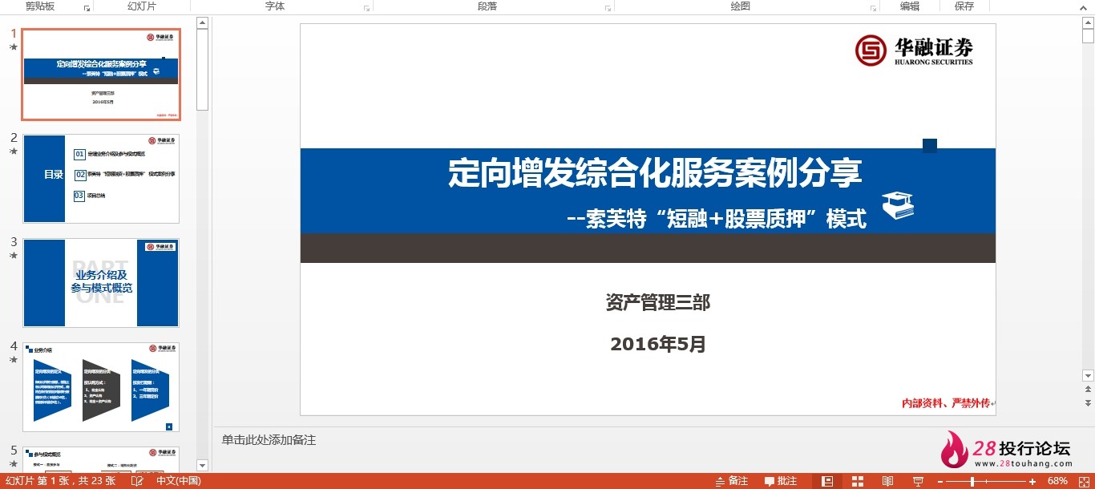Click the animation star under slide 4 number
This screenshot has height=489, width=1095.
[x=13, y=360]
